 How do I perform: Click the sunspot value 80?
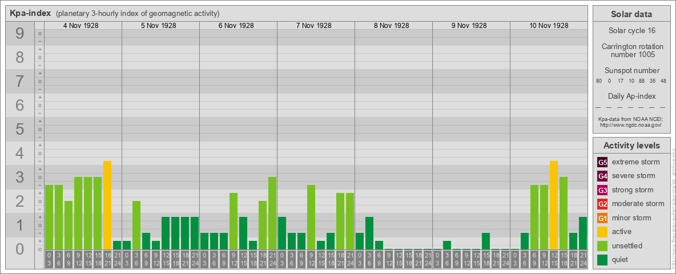coord(599,80)
